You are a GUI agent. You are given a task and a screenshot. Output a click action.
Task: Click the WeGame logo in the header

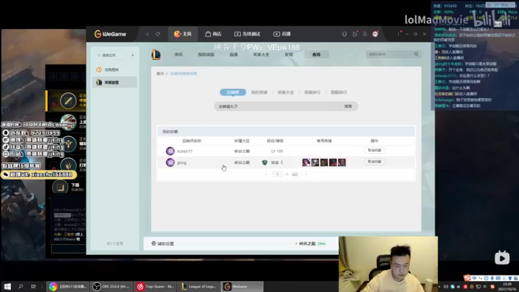(x=110, y=34)
